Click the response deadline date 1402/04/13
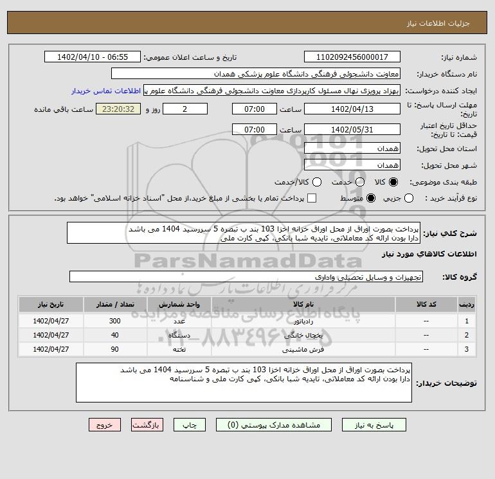This screenshot has height=479, width=495. [352, 109]
